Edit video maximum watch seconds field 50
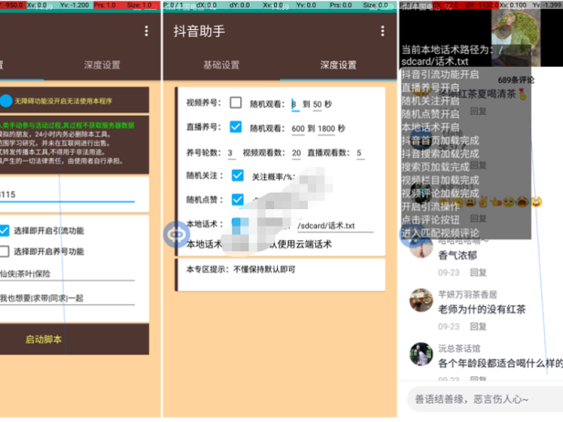 [x=317, y=104]
